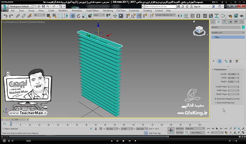Click the Set Key button

pyautogui.click(x=180, y=133)
